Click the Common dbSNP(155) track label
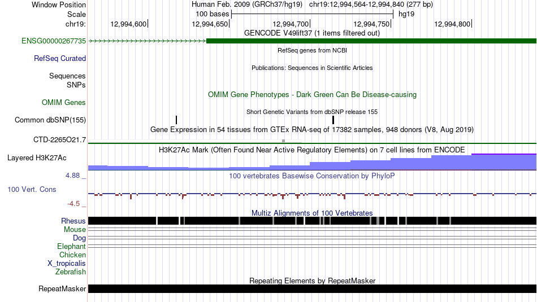Screen dimensions: 537x302 click(50, 120)
